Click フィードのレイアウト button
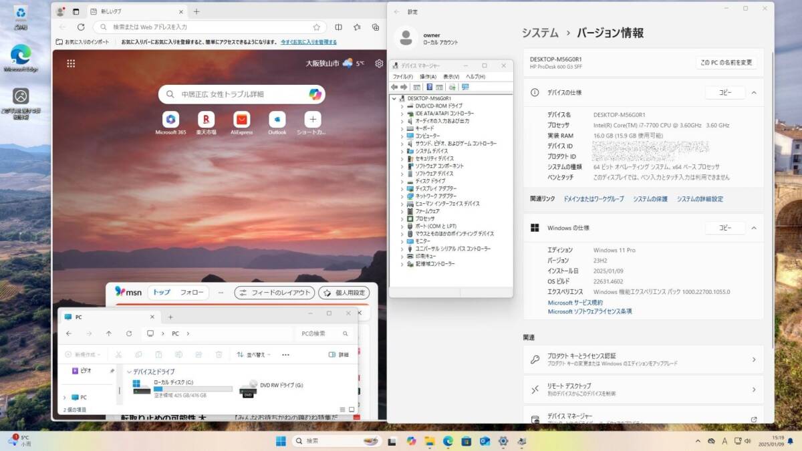Image resolution: width=802 pixels, height=451 pixels. (275, 293)
